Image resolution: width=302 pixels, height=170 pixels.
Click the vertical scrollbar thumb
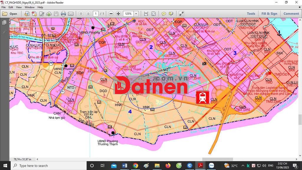[300, 120]
